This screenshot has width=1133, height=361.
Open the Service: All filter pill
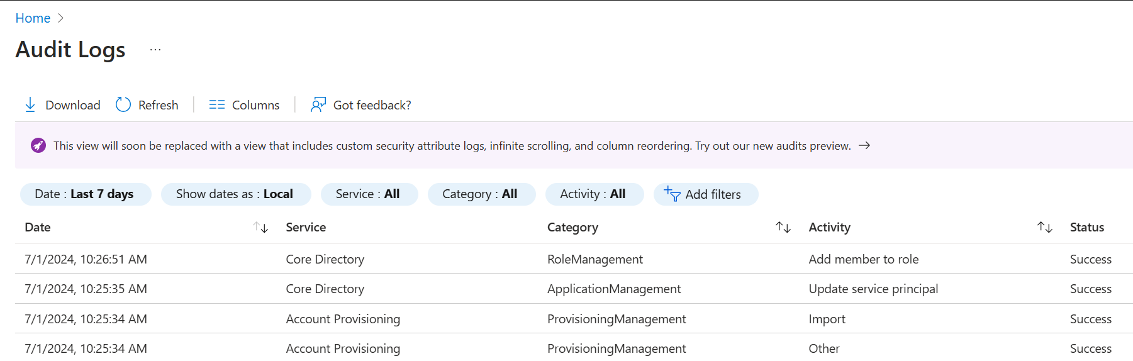369,194
